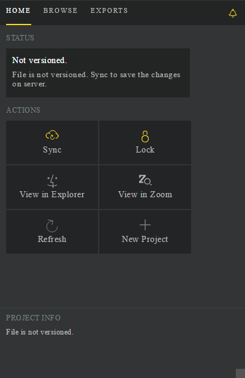Choose the View in Zoom label
Screen dimensions: 245x378
[x=145, y=194]
